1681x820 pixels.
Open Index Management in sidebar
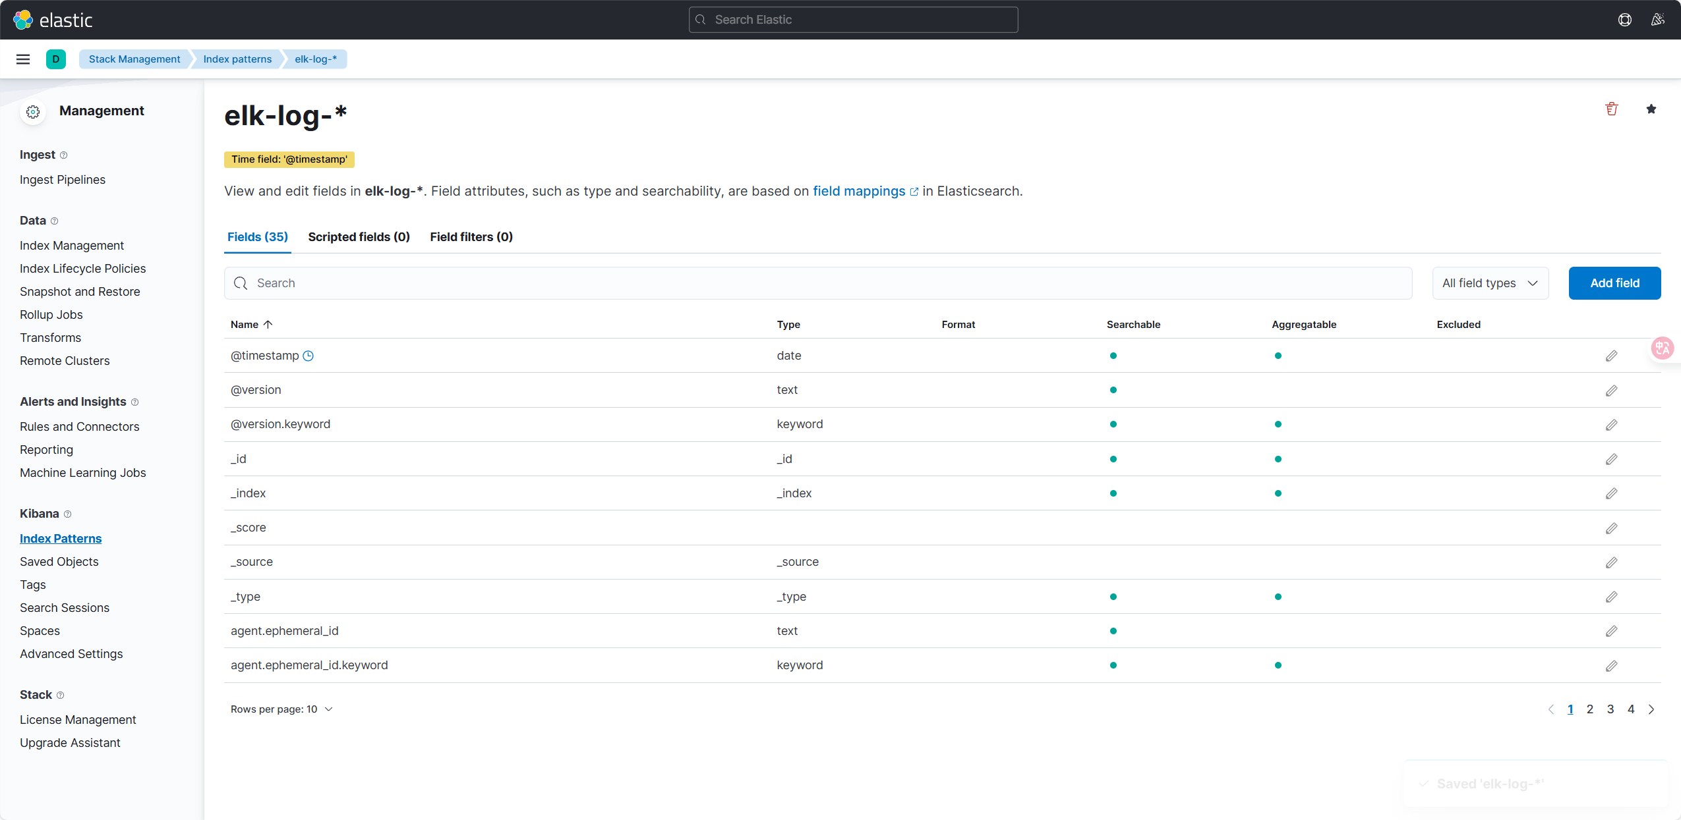click(72, 246)
